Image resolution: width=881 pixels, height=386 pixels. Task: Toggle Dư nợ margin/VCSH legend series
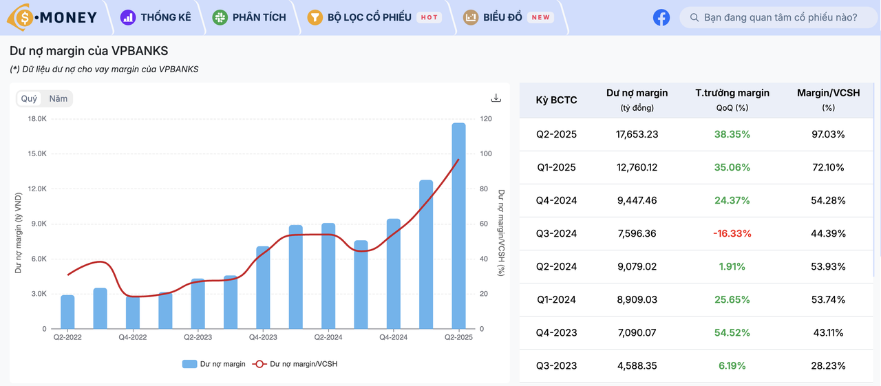(x=295, y=364)
